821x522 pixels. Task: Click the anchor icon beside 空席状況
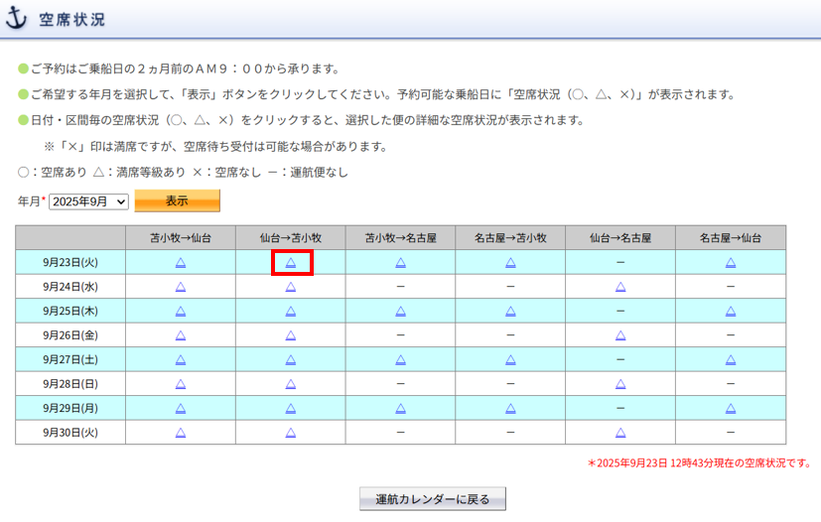coord(18,19)
